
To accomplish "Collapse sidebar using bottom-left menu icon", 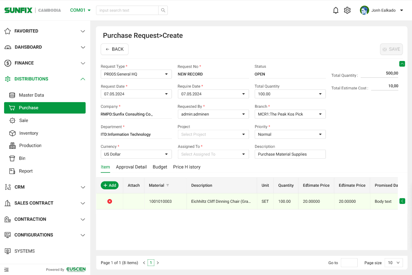I will [6, 269].
